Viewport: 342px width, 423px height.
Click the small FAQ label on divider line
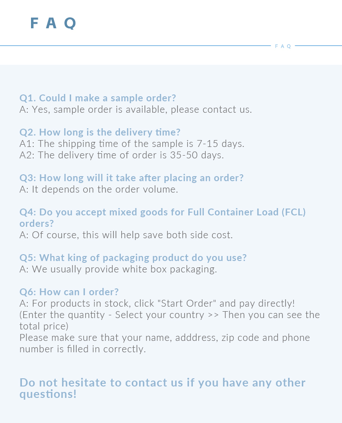click(283, 46)
